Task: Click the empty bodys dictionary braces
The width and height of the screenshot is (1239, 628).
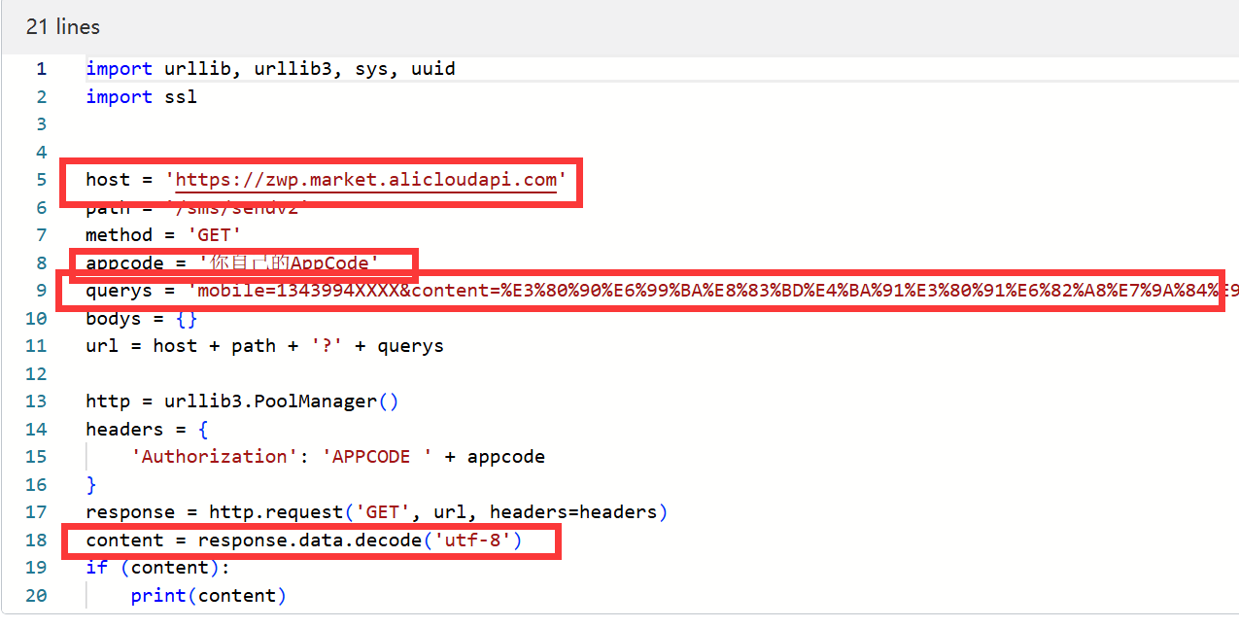Action: tap(185, 318)
